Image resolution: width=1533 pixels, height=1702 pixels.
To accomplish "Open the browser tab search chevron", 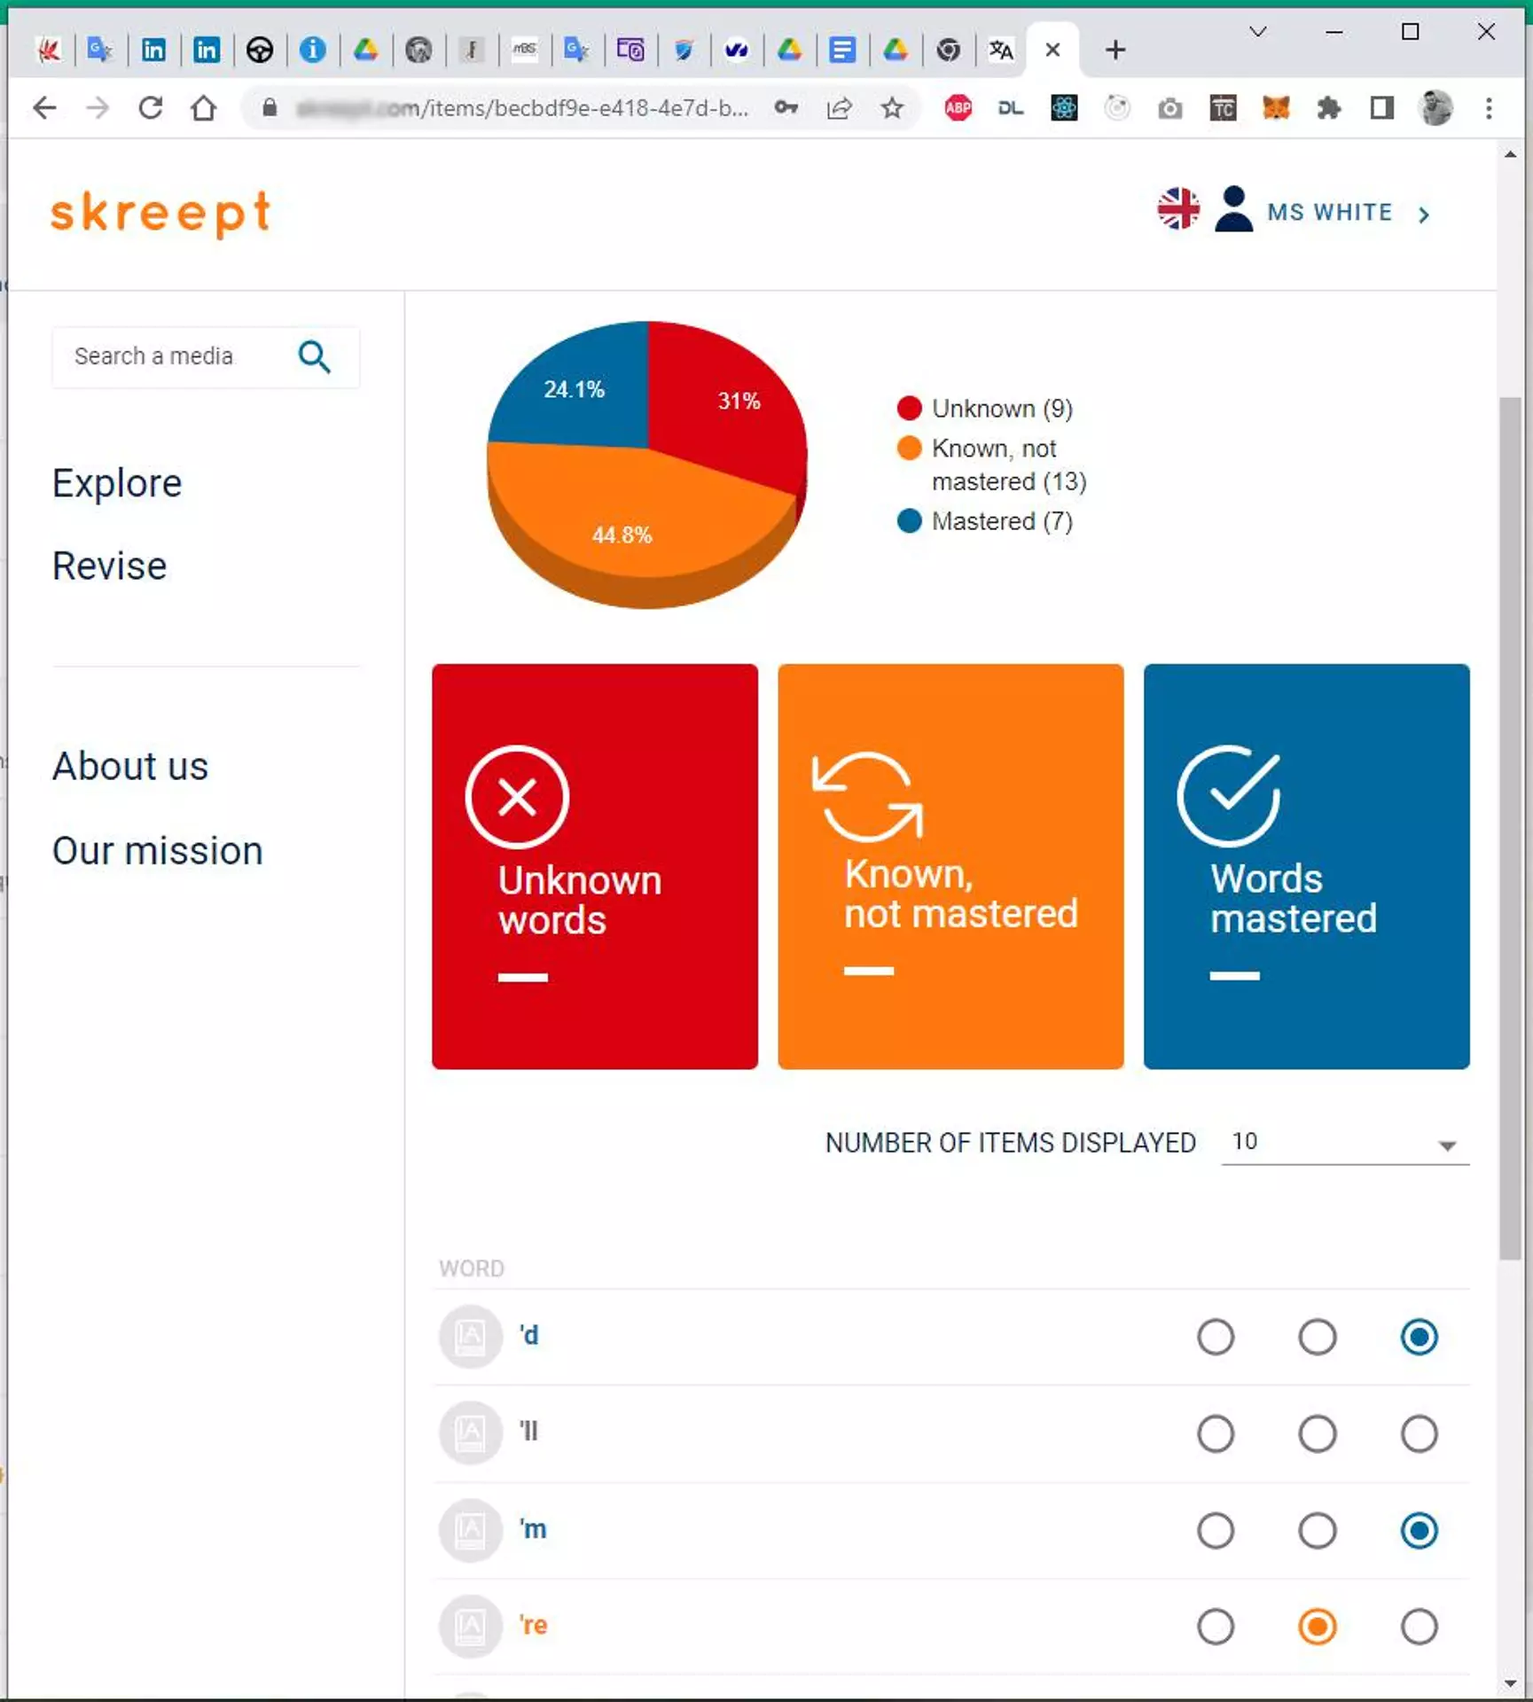I will pyautogui.click(x=1256, y=31).
